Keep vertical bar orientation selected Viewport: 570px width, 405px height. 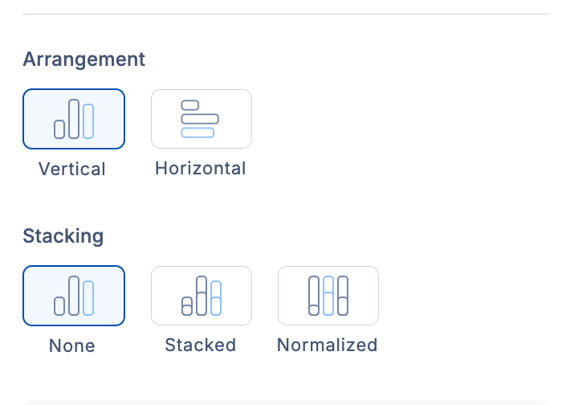pyautogui.click(x=74, y=119)
